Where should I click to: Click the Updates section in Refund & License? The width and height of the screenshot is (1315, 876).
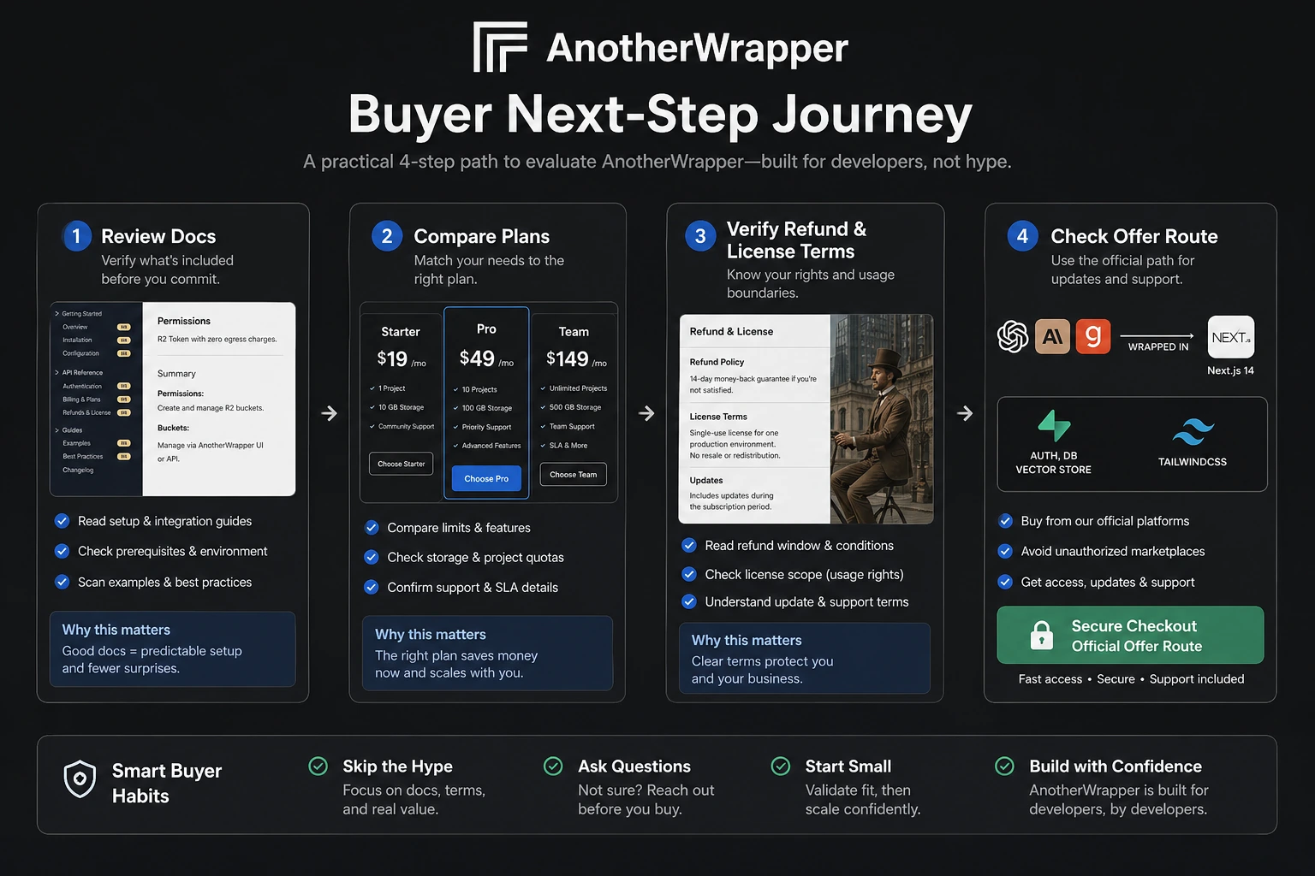coord(732,494)
